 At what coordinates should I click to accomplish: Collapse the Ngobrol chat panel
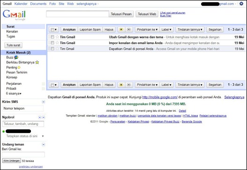point(44,117)
